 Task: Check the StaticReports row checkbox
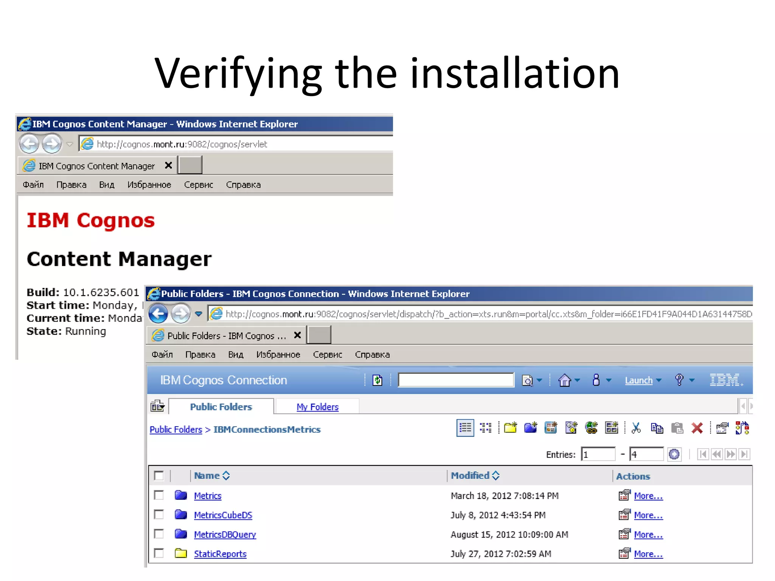pos(159,553)
